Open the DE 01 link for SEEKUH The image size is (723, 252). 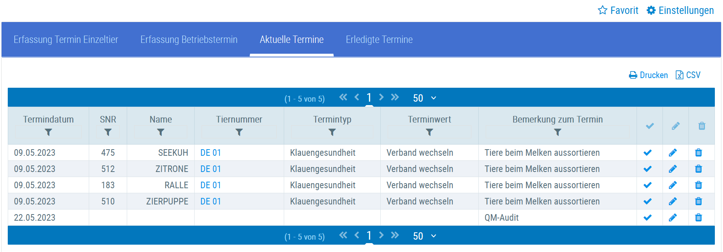pos(211,153)
